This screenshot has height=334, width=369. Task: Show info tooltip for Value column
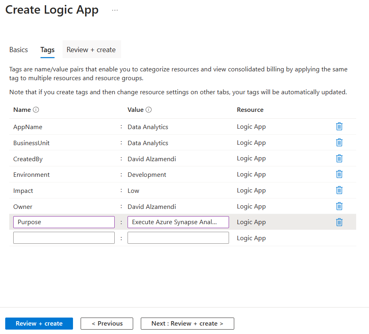[149, 109]
